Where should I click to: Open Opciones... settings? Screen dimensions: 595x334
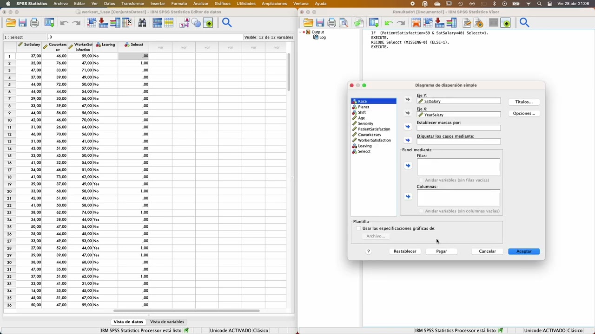(524, 114)
